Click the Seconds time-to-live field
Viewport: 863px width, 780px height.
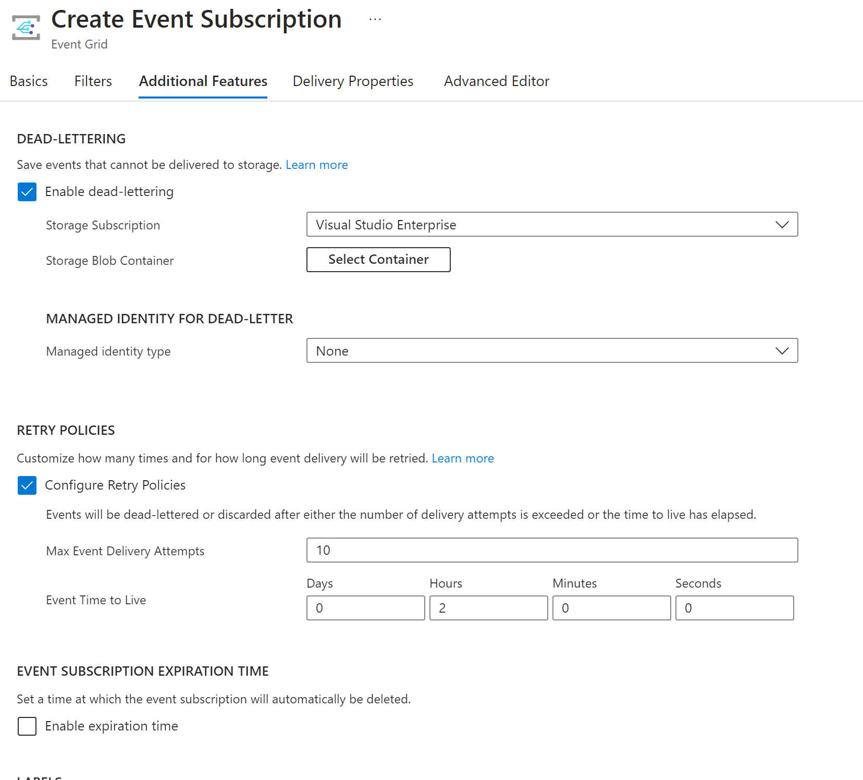coord(734,608)
